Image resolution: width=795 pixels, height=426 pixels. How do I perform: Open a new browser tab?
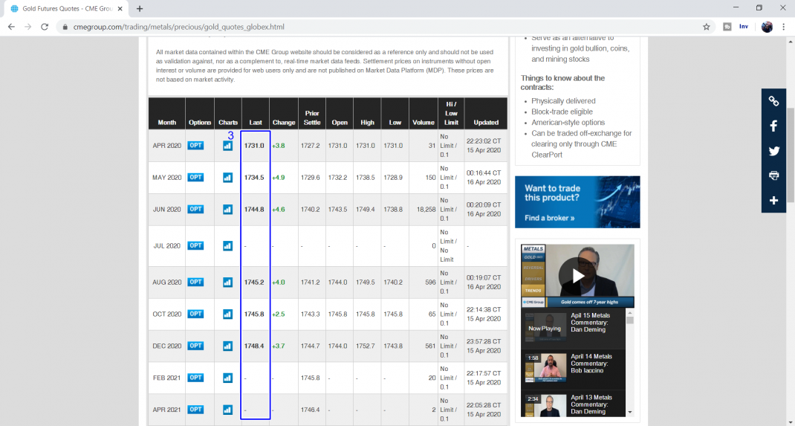[140, 9]
